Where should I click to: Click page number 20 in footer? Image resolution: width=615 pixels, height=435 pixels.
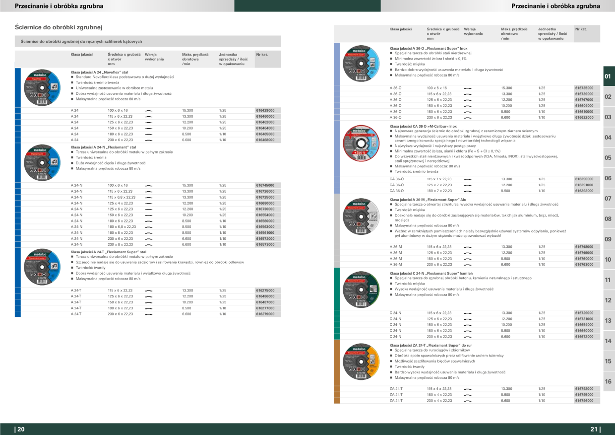click(x=20, y=430)
